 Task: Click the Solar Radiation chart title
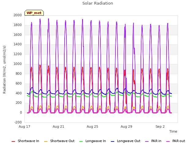(98, 3)
